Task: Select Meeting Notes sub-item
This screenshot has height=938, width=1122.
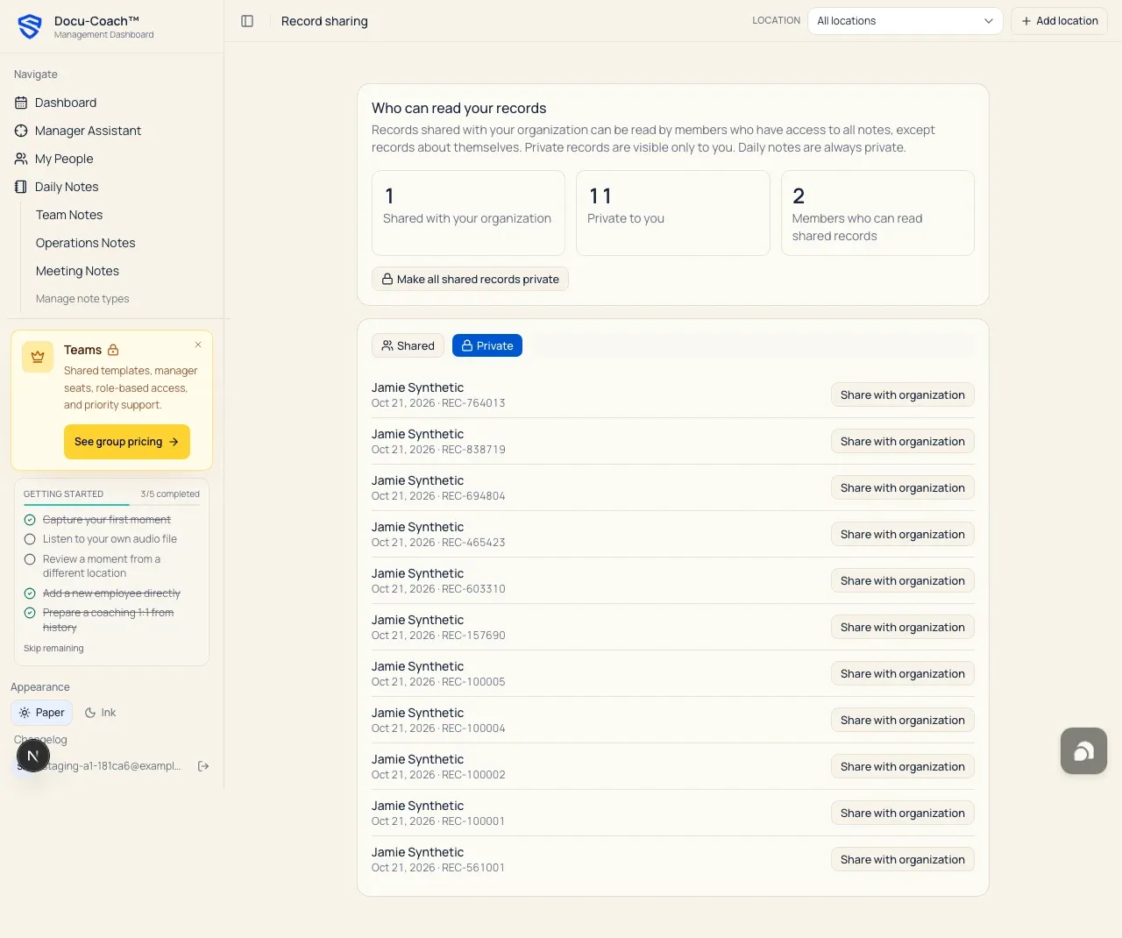Action: [77, 271]
